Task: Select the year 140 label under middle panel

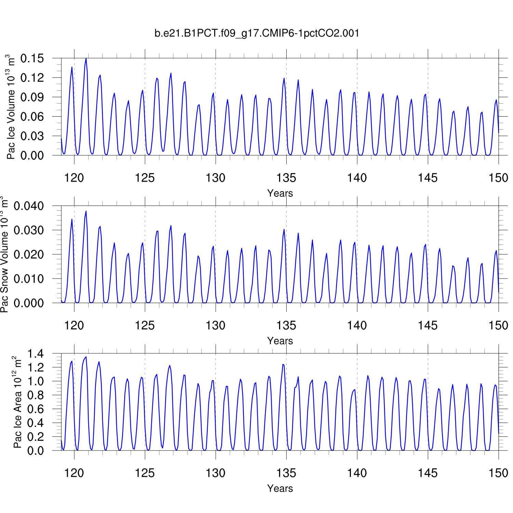Action: tap(357, 326)
